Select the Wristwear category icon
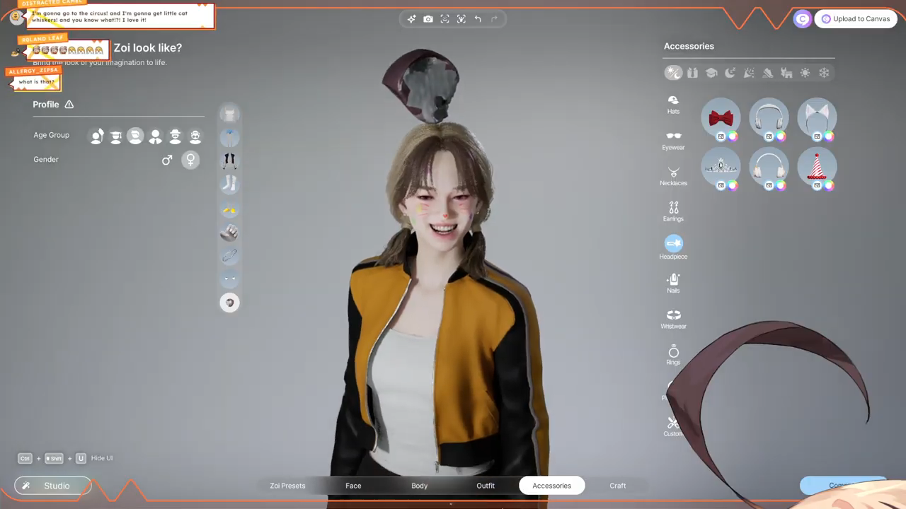This screenshot has height=509, width=906. pos(673,318)
